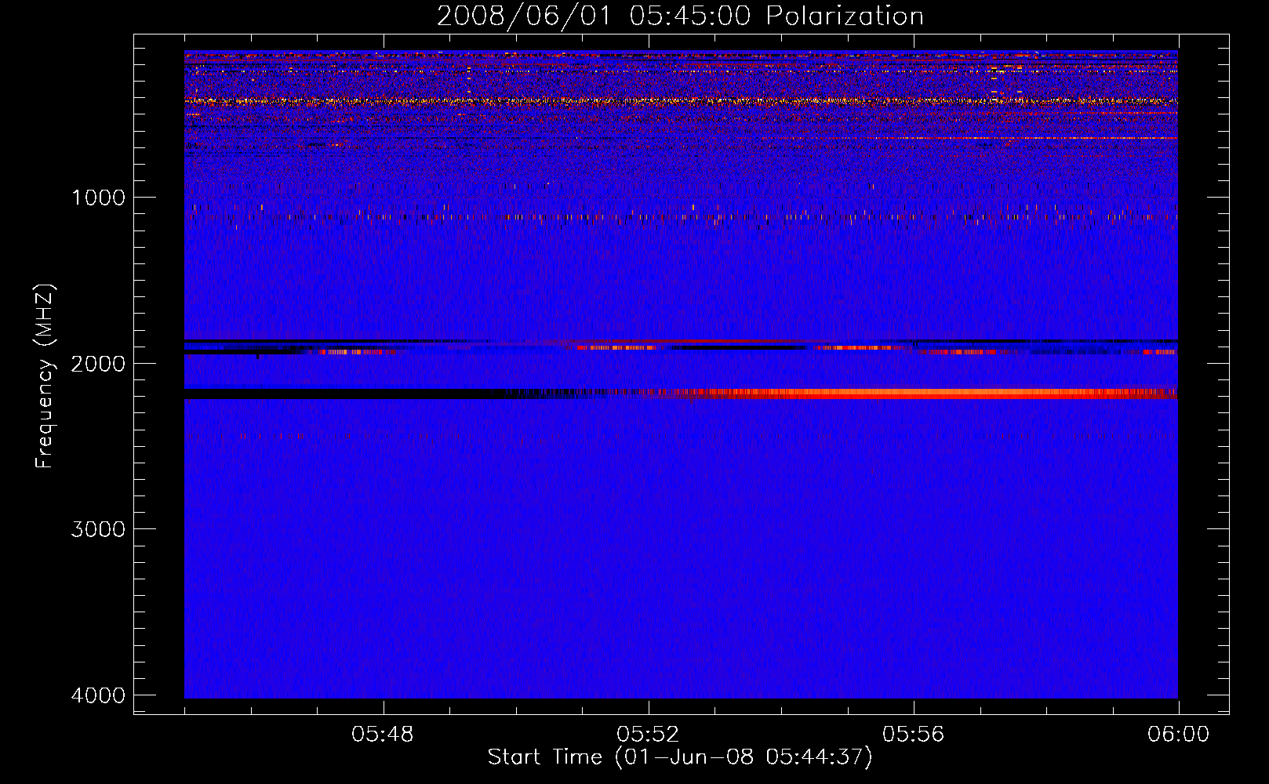Click the 4000 frequency tick label
The height and width of the screenshot is (784, 1269).
[x=98, y=695]
